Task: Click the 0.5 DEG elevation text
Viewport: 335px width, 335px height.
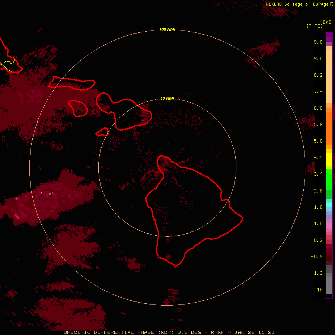Action: pyautogui.click(x=189, y=332)
